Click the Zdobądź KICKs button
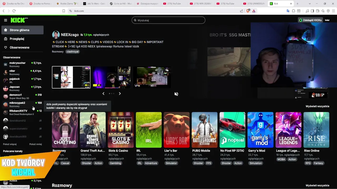 tap(310, 20)
